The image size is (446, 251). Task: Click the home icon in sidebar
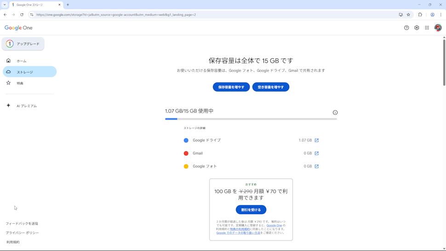(9, 61)
